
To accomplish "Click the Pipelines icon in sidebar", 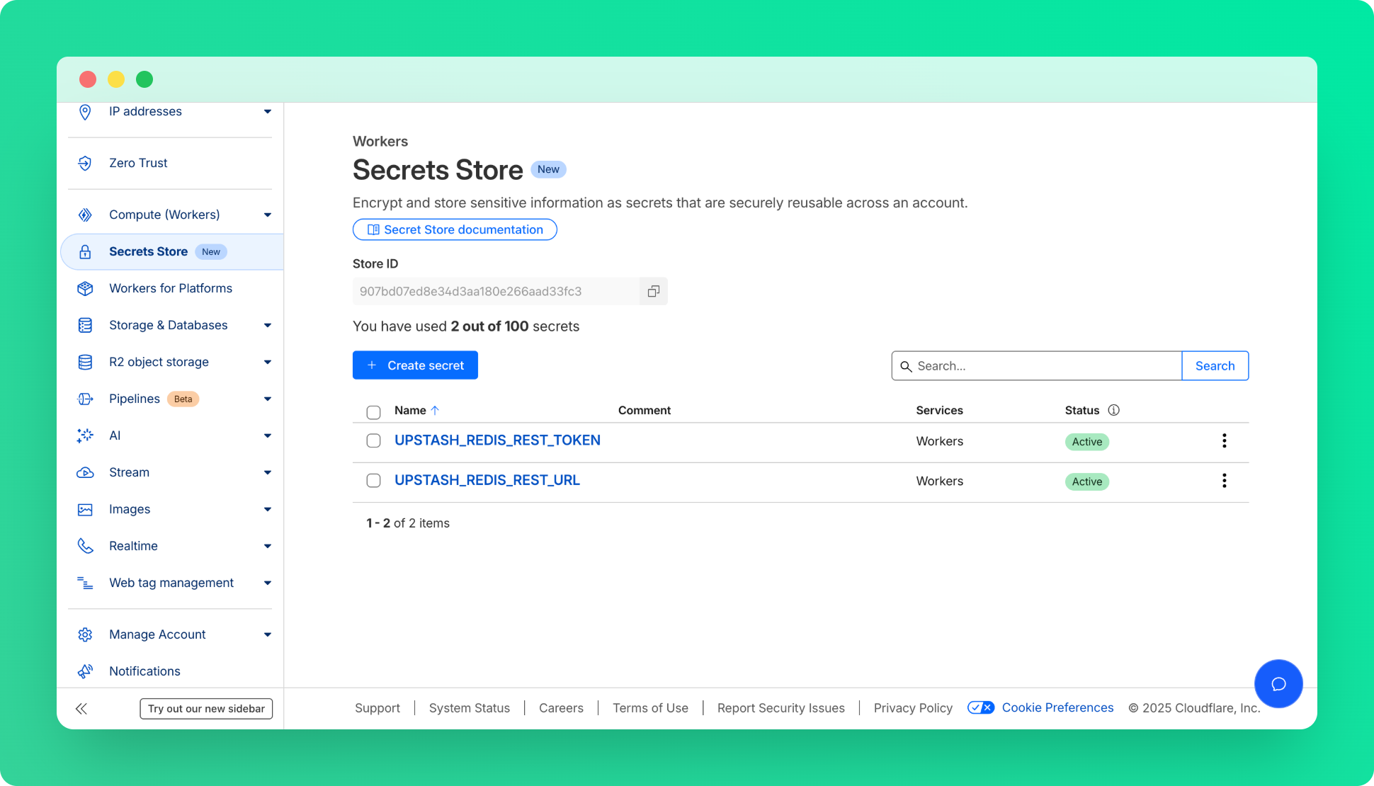I will 85,399.
